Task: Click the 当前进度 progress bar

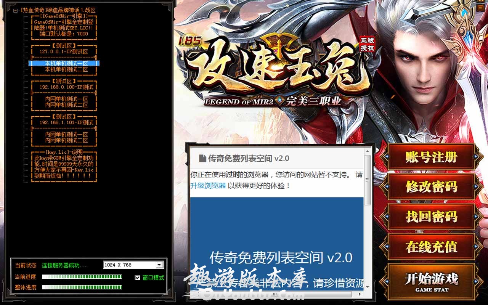Action: [82, 277]
